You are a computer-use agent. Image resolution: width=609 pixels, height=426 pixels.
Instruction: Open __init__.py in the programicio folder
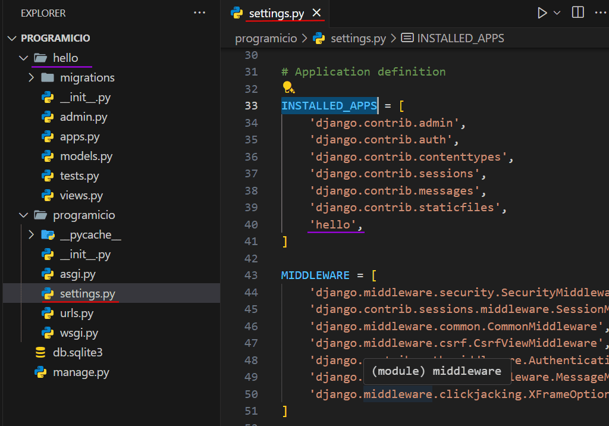pos(86,254)
